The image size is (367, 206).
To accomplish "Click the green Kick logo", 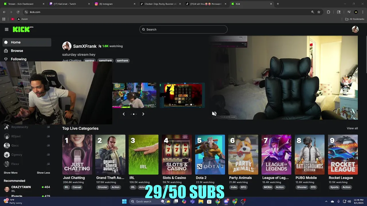I will click(x=23, y=29).
